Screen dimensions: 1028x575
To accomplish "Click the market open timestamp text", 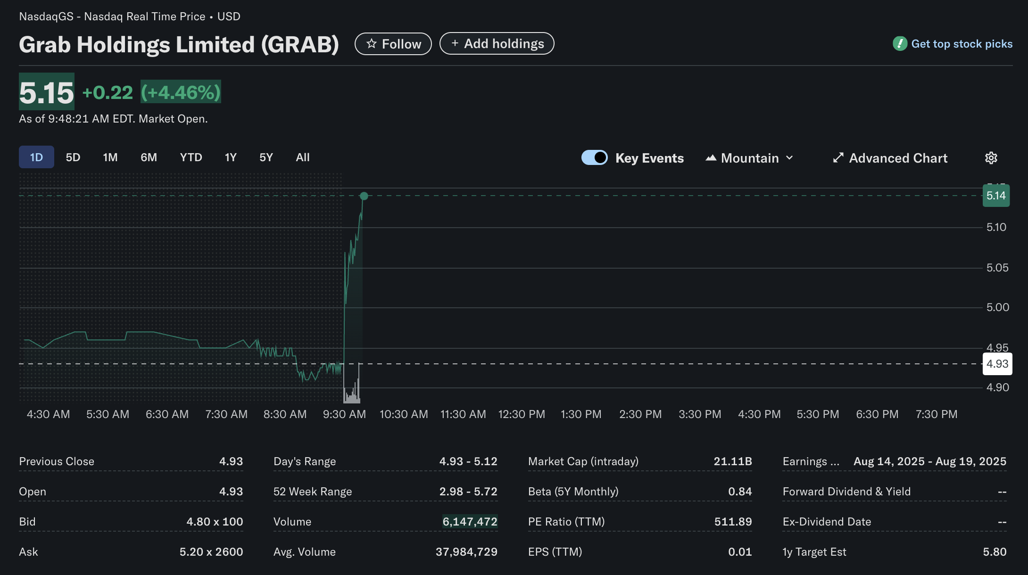I will pyautogui.click(x=113, y=119).
